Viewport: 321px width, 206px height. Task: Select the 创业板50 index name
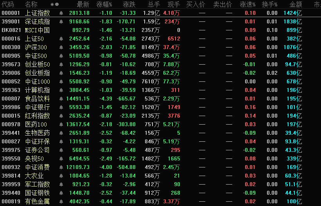(37, 65)
